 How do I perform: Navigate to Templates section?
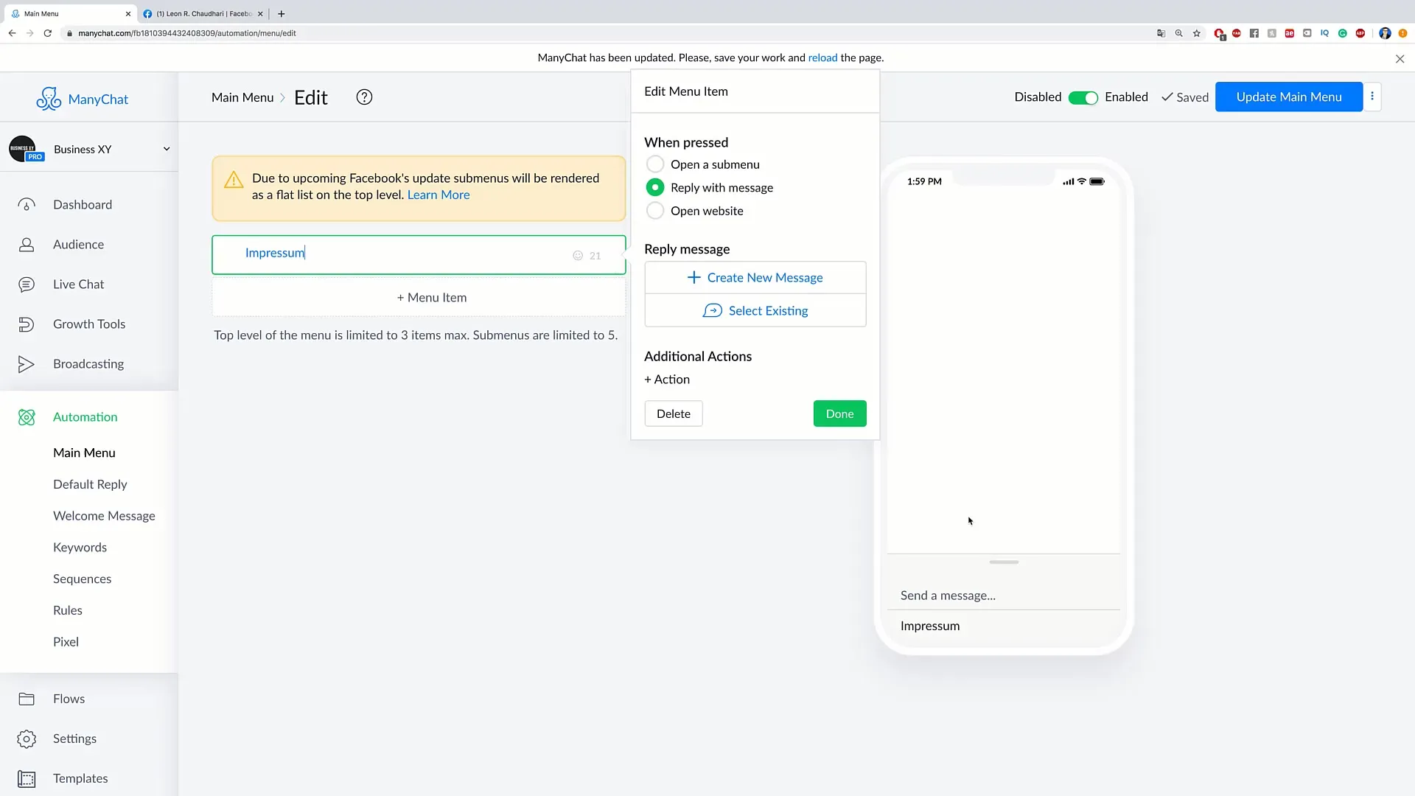pos(80,778)
